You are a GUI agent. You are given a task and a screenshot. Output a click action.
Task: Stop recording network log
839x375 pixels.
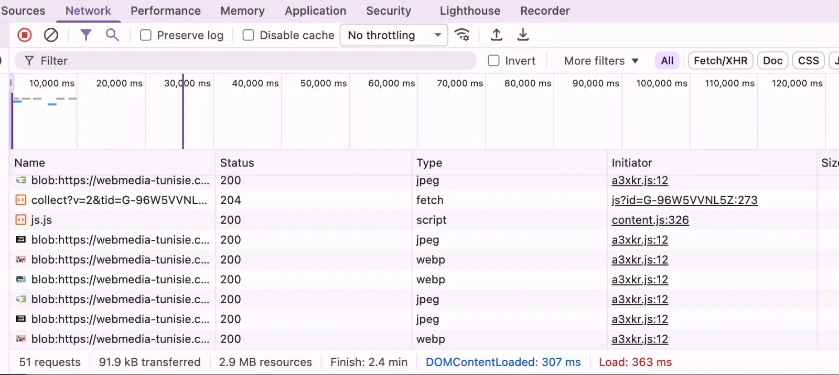pyautogui.click(x=24, y=35)
